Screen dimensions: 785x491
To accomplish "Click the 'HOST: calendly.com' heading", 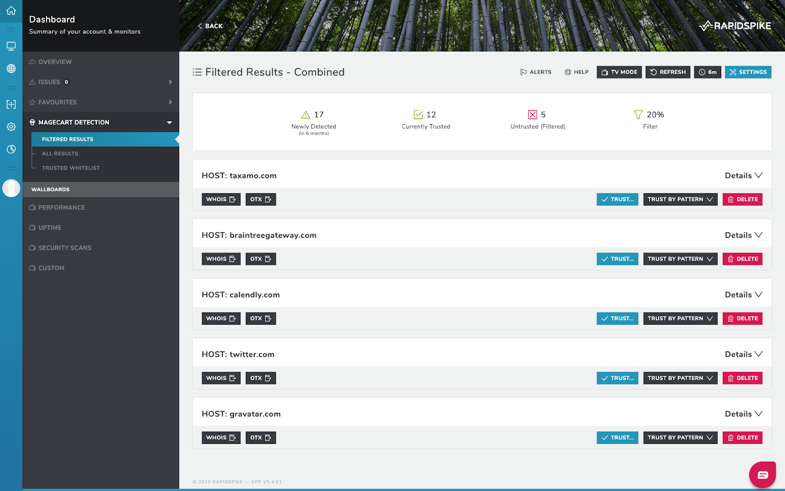I will (x=241, y=295).
